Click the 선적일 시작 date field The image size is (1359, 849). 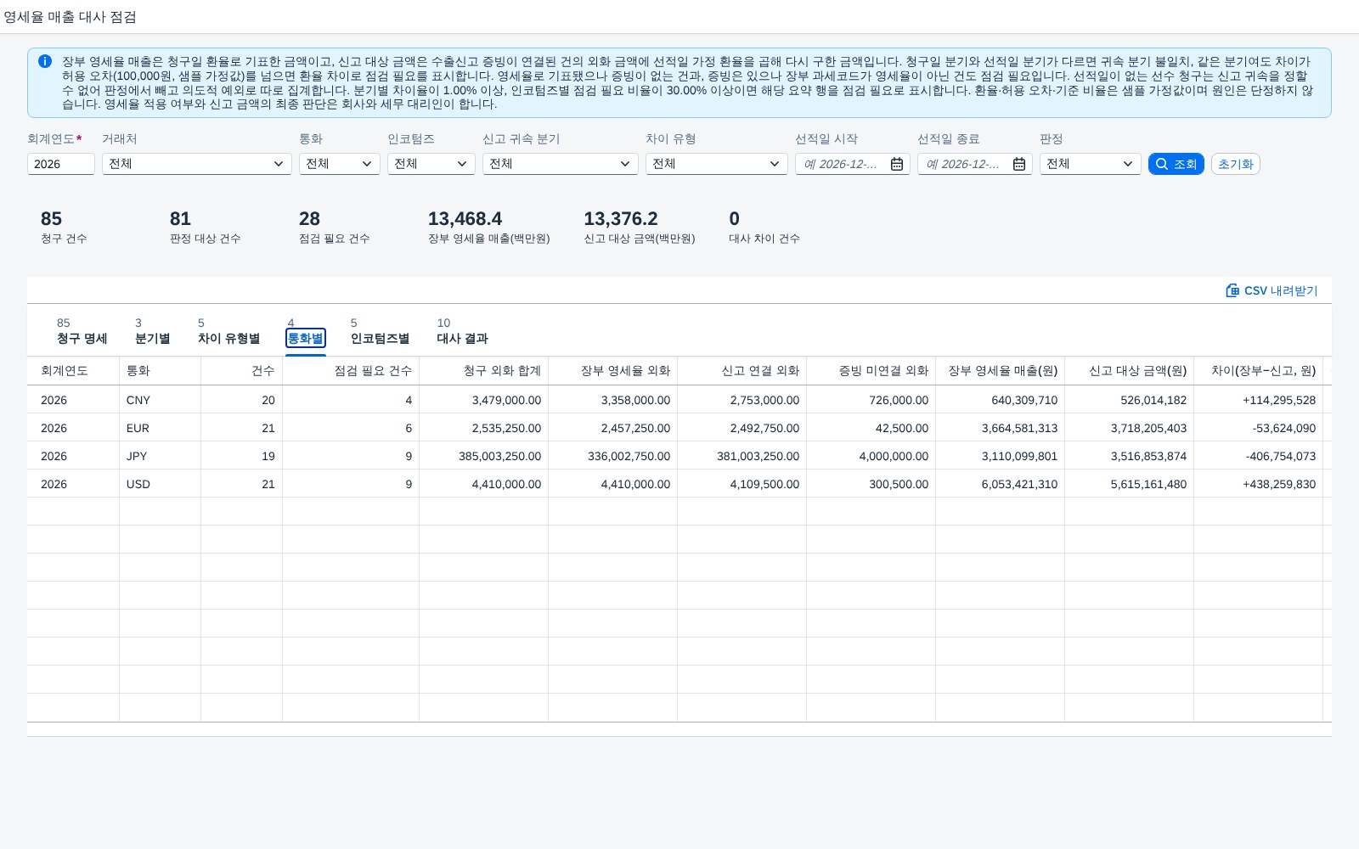point(853,164)
